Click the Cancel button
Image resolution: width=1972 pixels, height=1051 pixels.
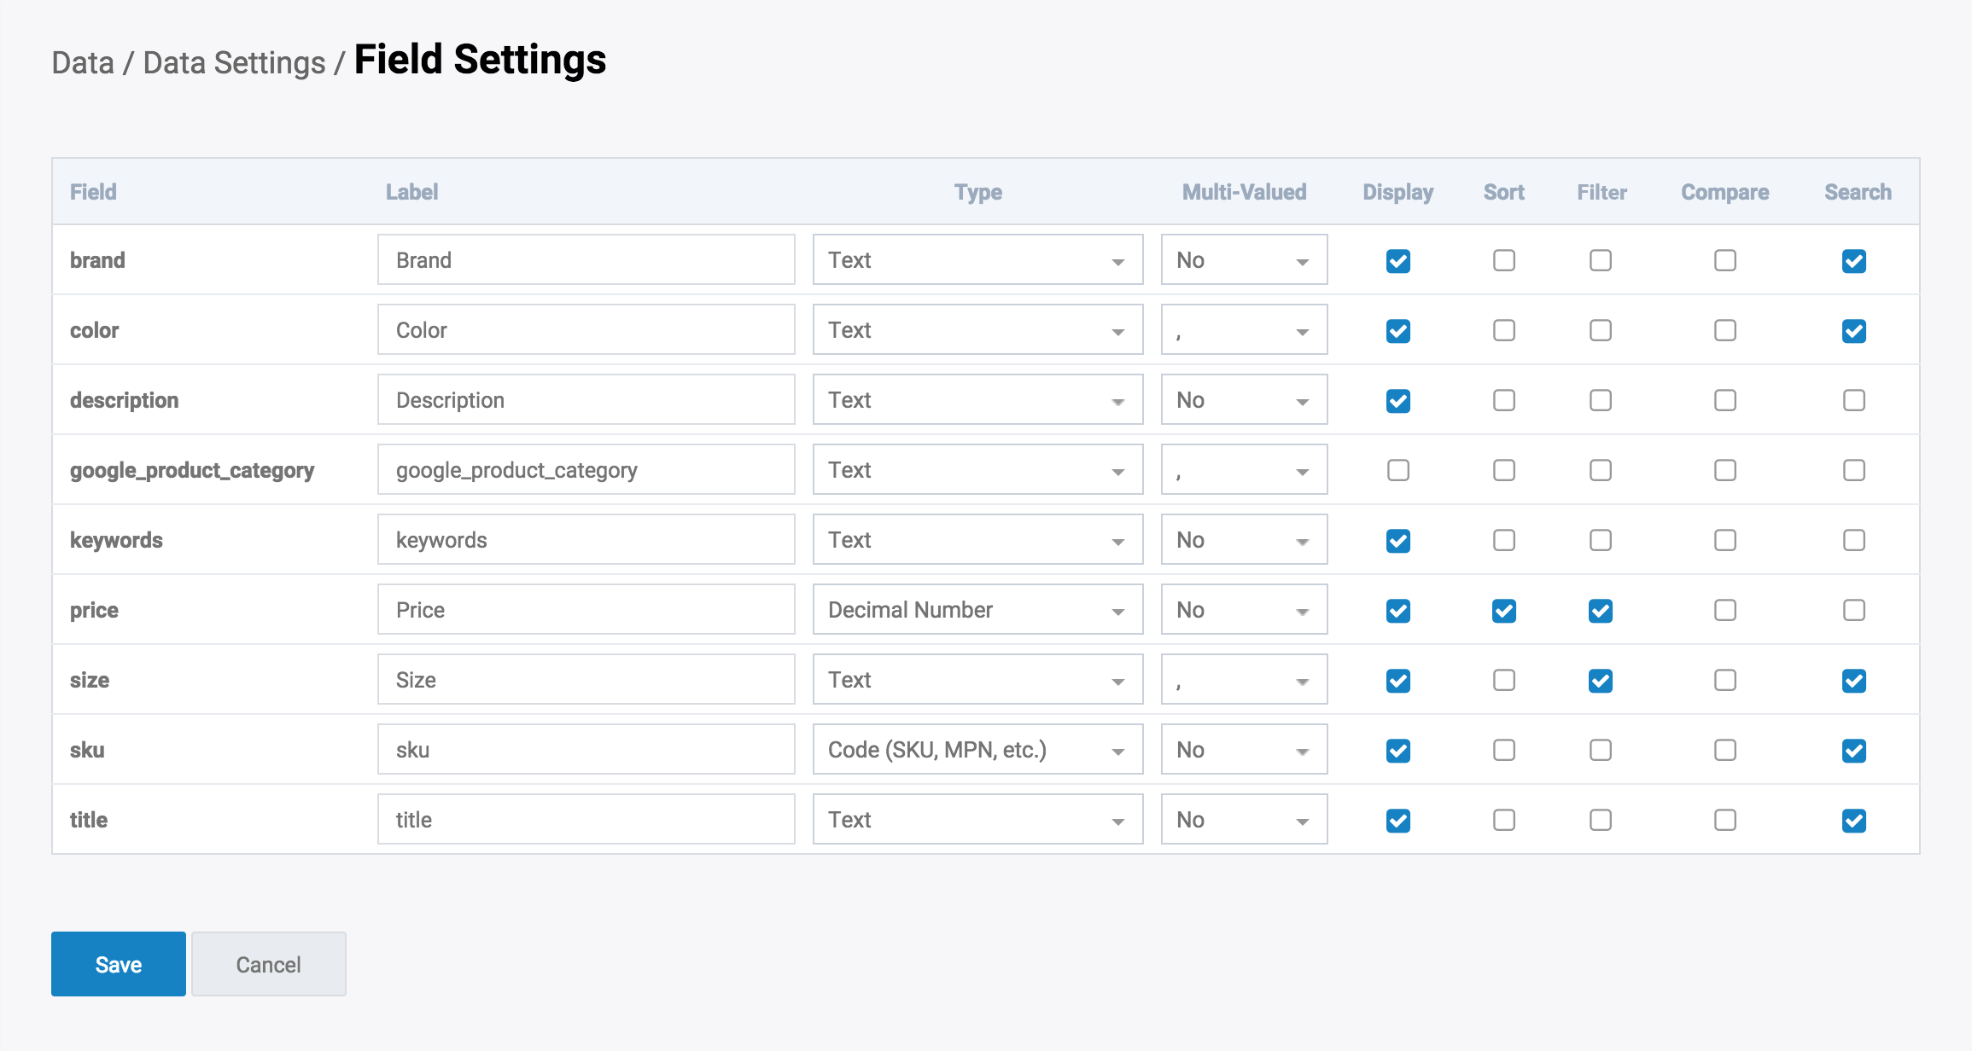[x=268, y=964]
